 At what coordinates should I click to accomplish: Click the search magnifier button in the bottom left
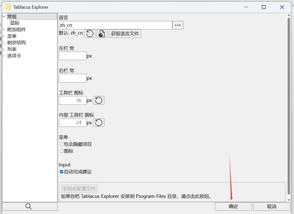coord(30,207)
